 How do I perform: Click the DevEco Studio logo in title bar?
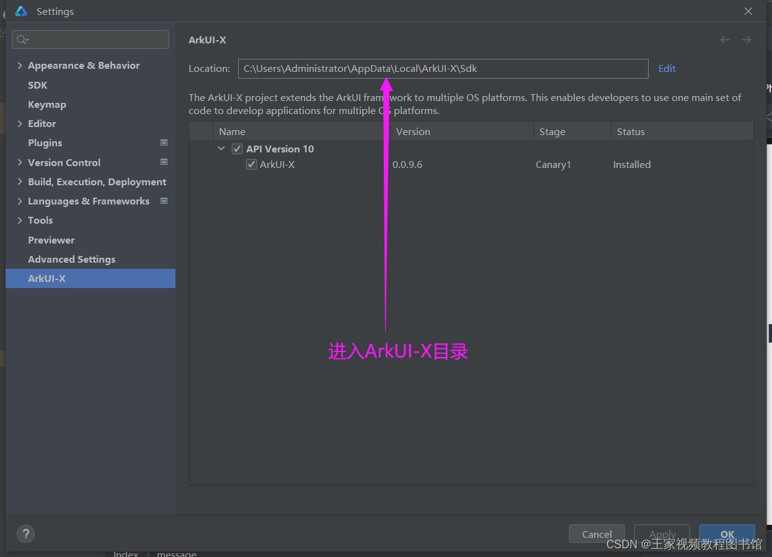pyautogui.click(x=21, y=11)
